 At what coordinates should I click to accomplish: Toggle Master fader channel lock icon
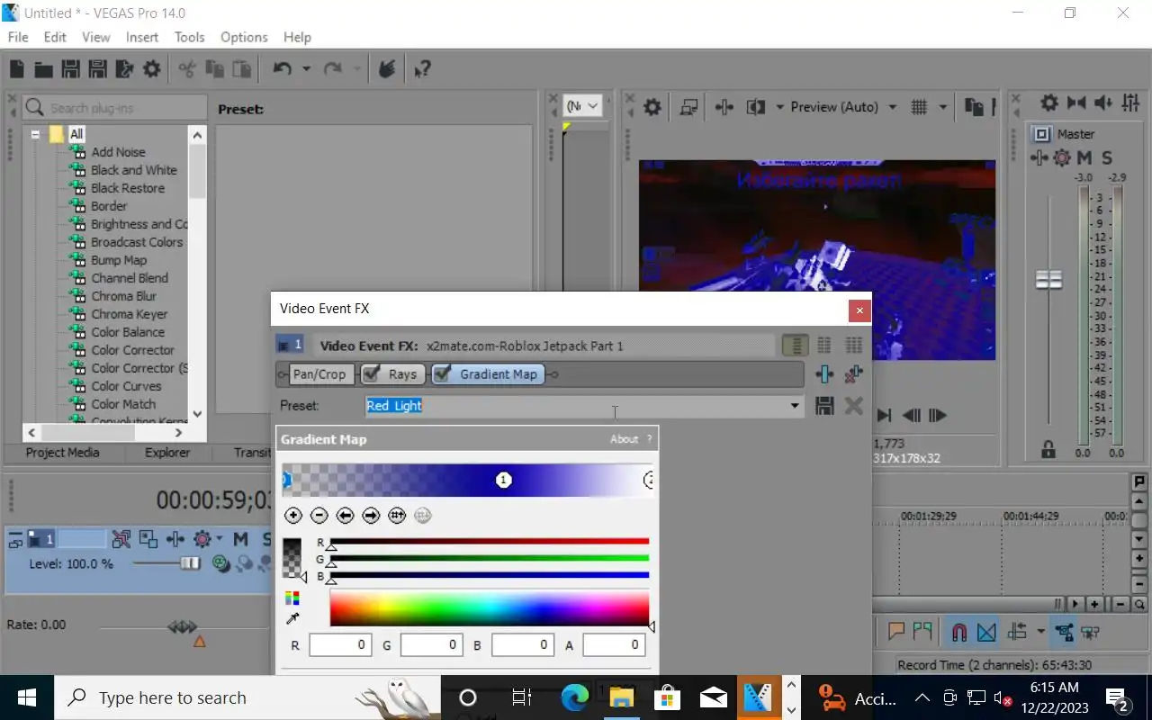pyautogui.click(x=1048, y=448)
